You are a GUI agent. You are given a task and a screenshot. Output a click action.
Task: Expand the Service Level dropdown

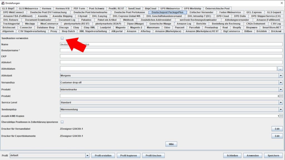[281, 102]
